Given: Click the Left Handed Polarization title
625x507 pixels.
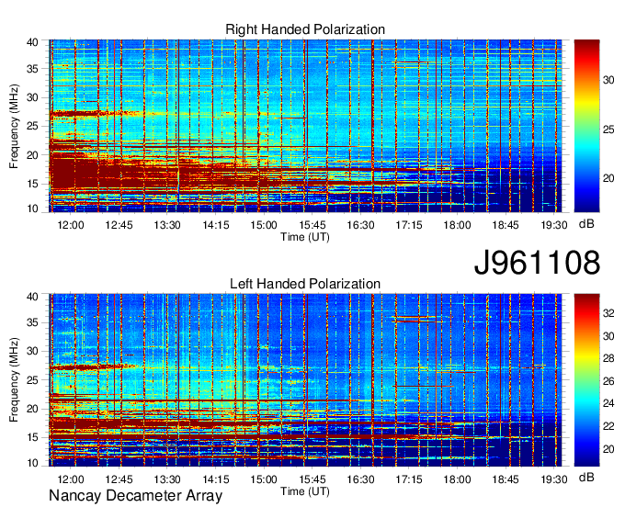Looking at the screenshot, I should click(305, 284).
